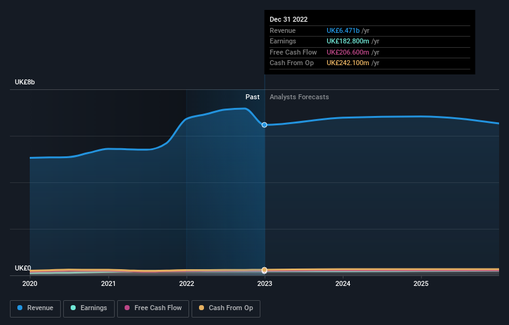Screen dimensions: 509x325
Task: Click the UK£242.100m cash from op value
Action: pos(348,63)
